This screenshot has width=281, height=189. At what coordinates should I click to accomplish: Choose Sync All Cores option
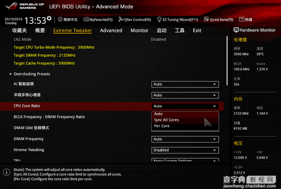(185, 120)
